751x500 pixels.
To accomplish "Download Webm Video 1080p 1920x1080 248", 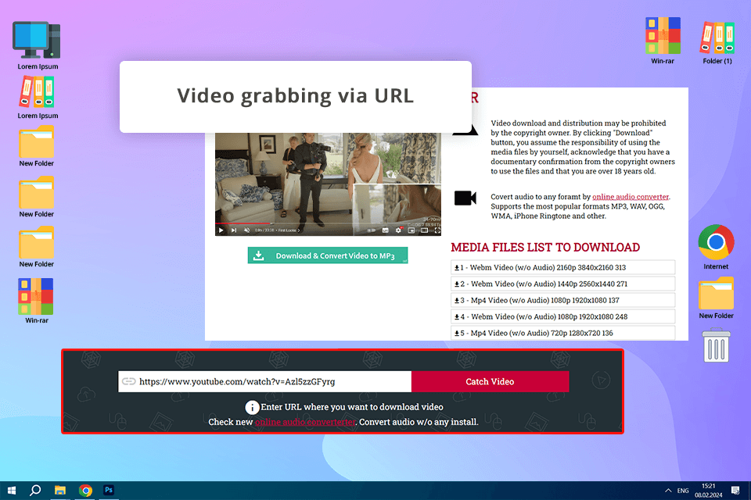I will point(562,316).
